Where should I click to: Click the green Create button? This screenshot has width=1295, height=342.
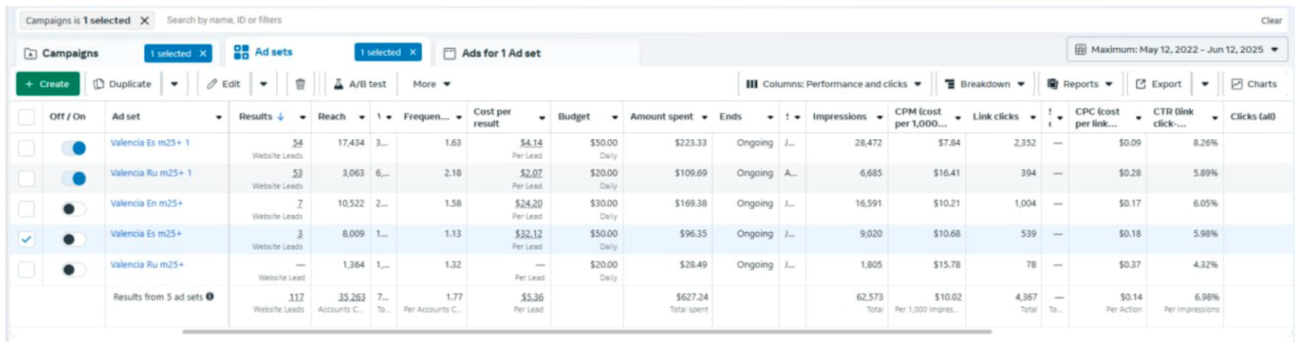click(47, 84)
